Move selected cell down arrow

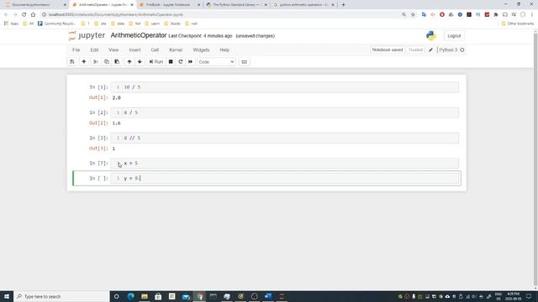(x=140, y=62)
